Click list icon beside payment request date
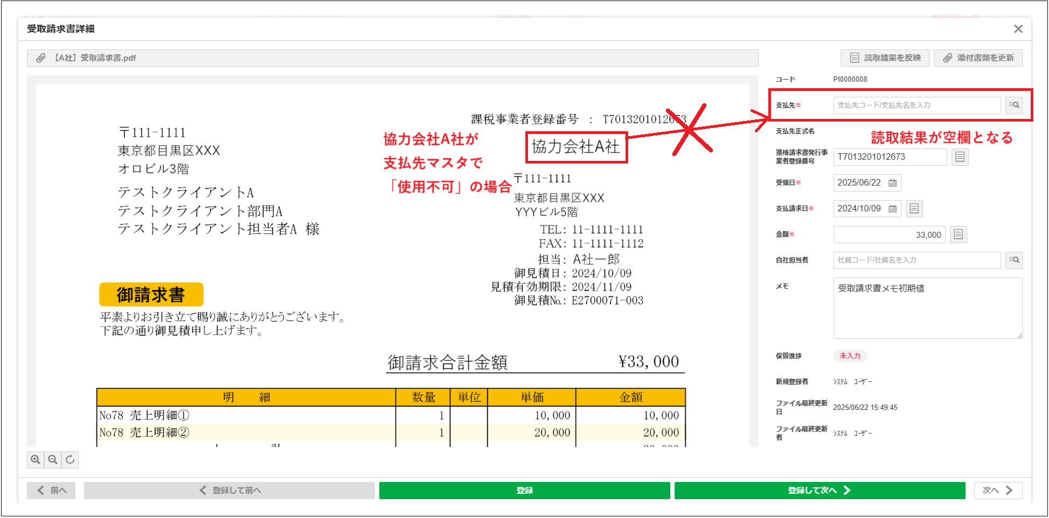The width and height of the screenshot is (1049, 518). coord(914,209)
